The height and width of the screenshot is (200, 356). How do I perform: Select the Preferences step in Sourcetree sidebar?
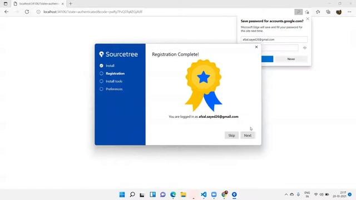pos(114,89)
